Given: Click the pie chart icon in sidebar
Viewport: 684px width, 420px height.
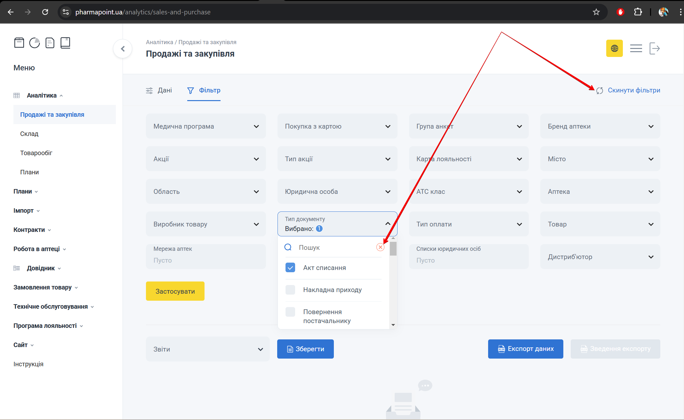Looking at the screenshot, I should [x=35, y=43].
